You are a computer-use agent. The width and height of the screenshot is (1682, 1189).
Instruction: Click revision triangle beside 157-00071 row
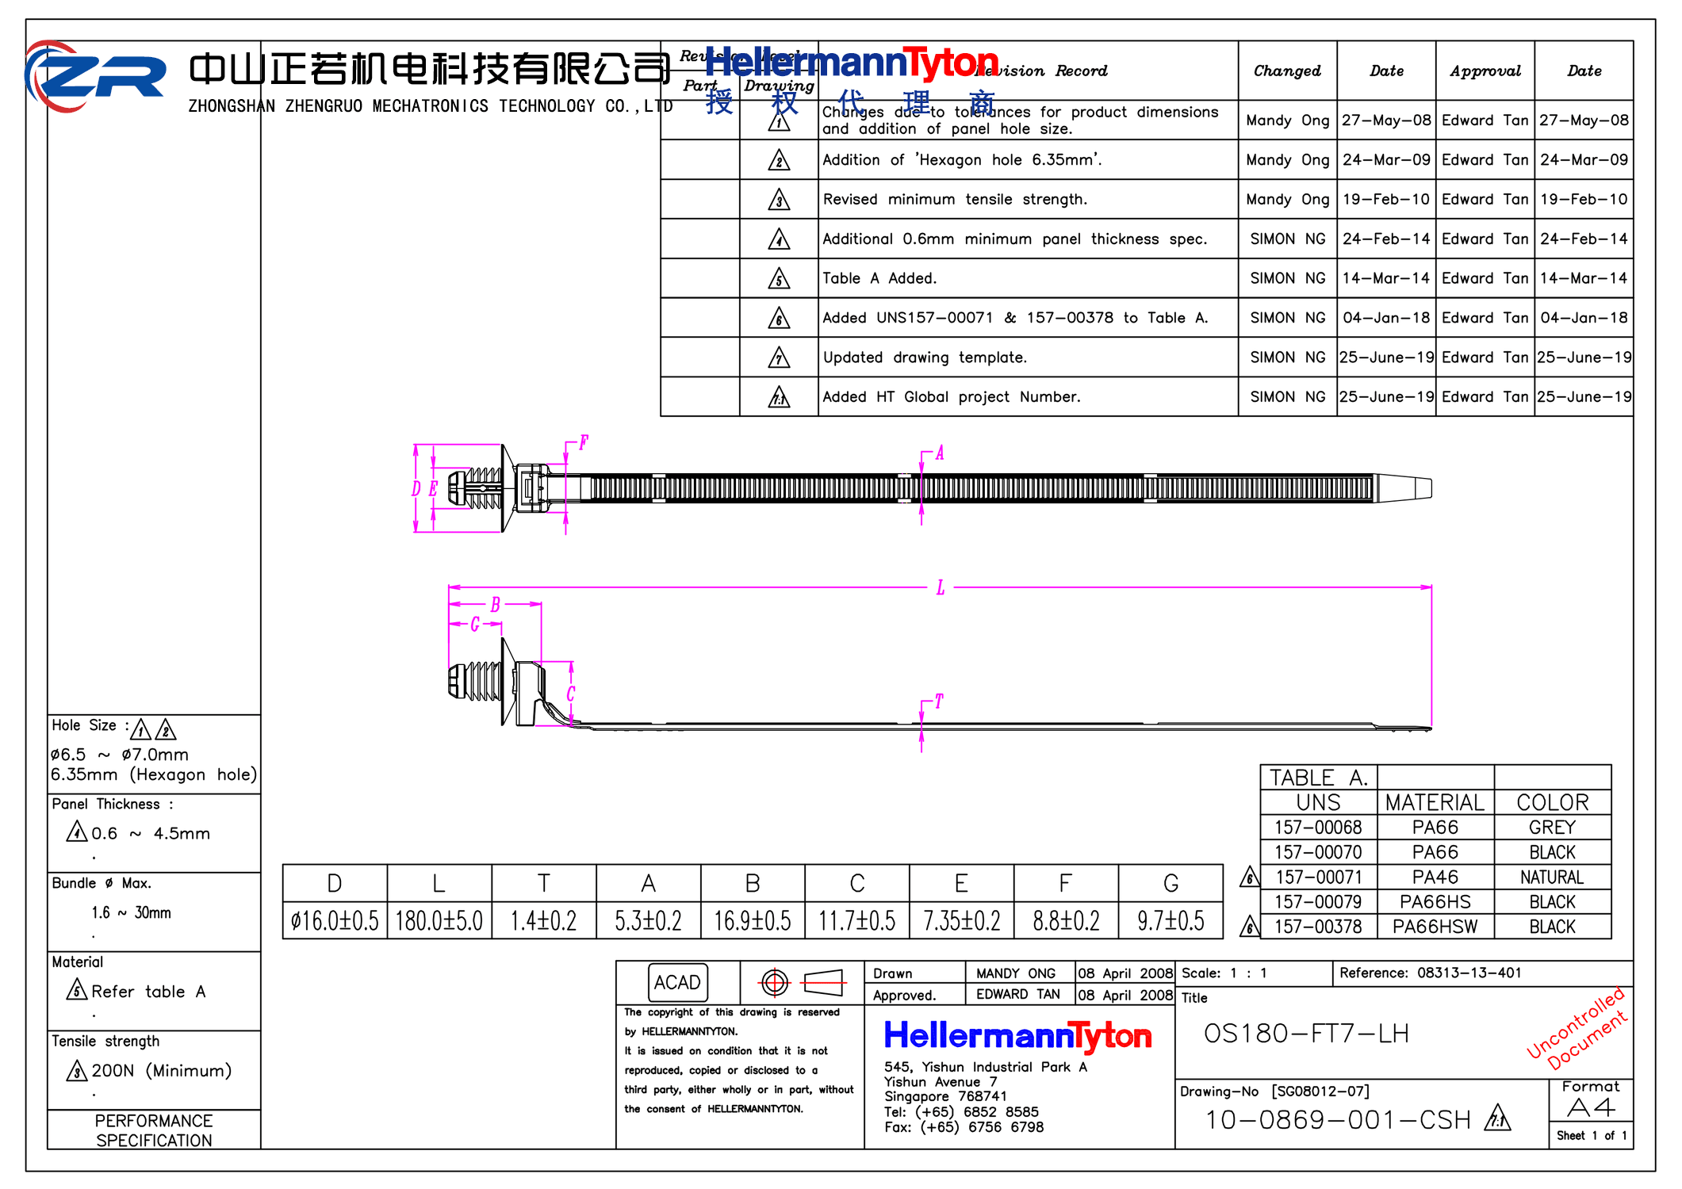pos(1250,877)
